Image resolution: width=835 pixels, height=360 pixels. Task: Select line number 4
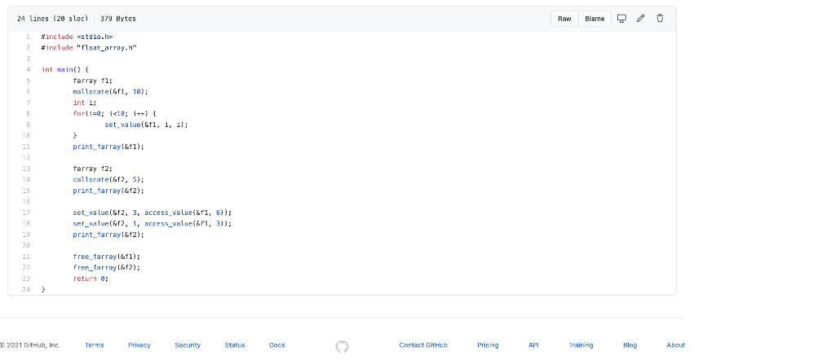pyautogui.click(x=28, y=70)
